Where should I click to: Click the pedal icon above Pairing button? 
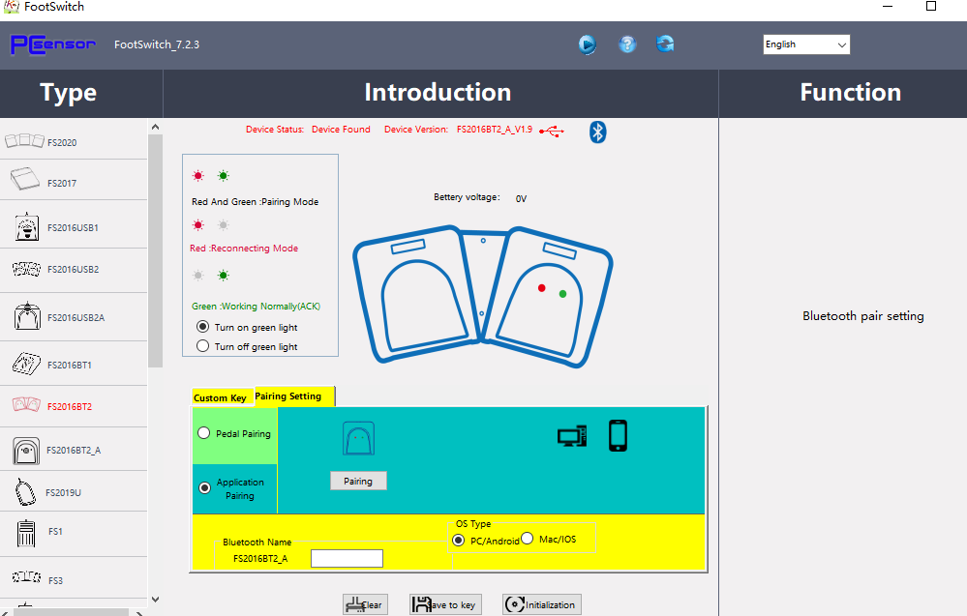pos(358,439)
